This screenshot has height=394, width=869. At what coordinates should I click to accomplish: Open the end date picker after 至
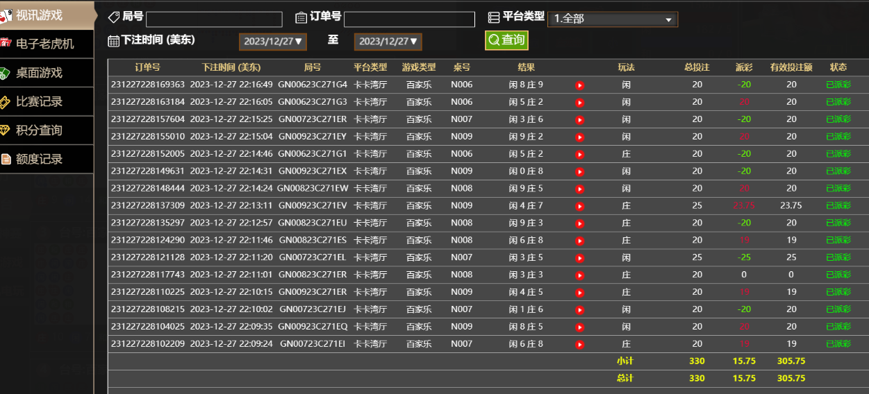(388, 42)
